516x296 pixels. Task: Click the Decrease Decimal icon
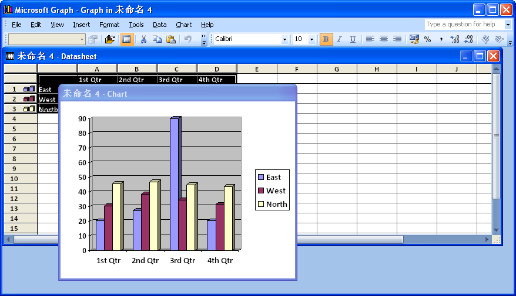click(x=468, y=39)
